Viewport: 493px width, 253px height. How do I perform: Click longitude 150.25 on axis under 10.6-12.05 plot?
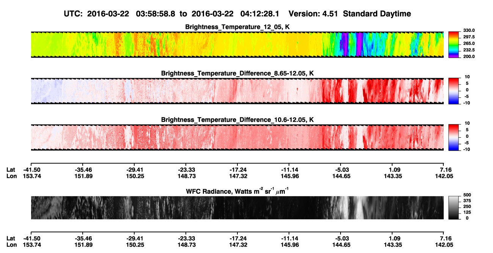pyautogui.click(x=135, y=176)
